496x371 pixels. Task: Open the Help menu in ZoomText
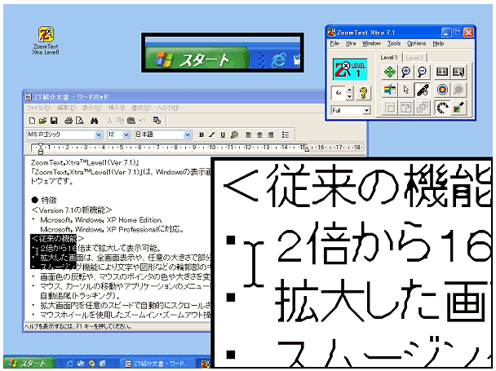pos(438,43)
